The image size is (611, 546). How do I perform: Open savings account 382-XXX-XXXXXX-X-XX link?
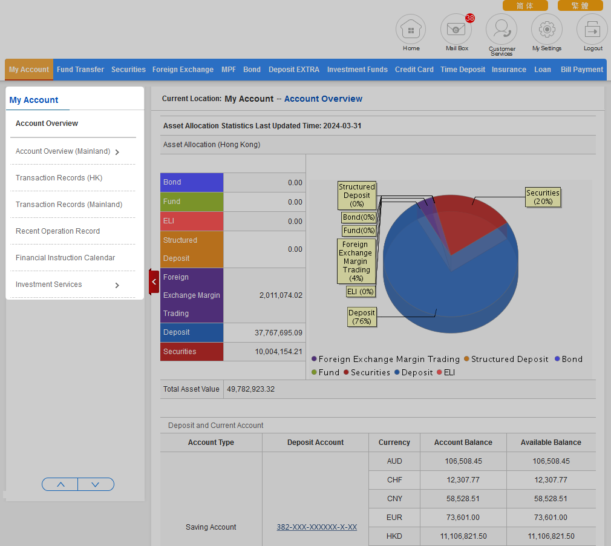[x=316, y=527]
